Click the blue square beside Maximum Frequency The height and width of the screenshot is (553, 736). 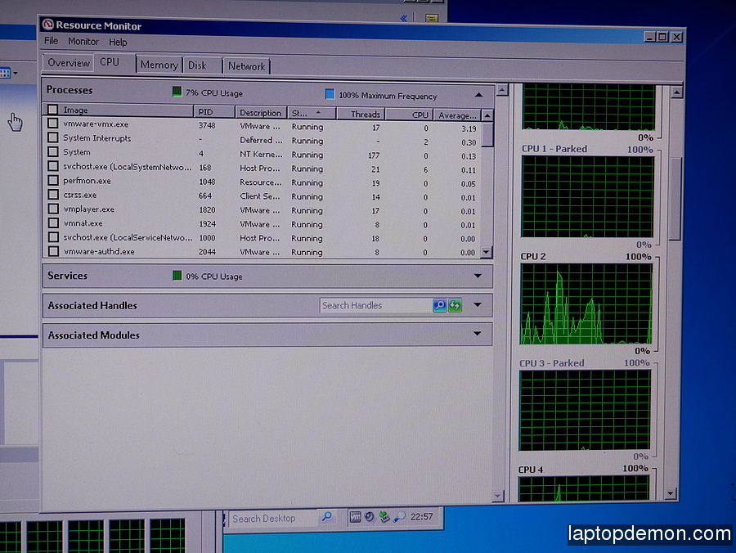pyautogui.click(x=330, y=94)
